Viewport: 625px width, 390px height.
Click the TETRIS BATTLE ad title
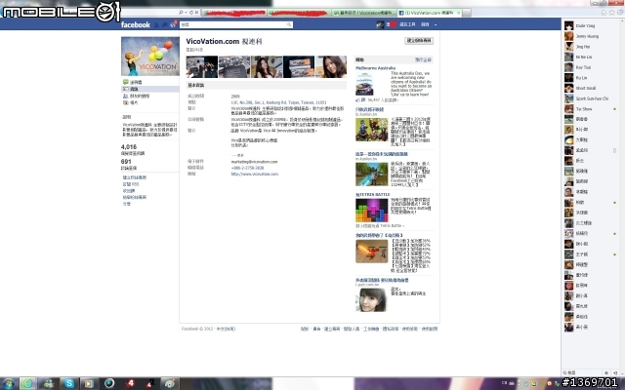pyautogui.click(x=373, y=195)
